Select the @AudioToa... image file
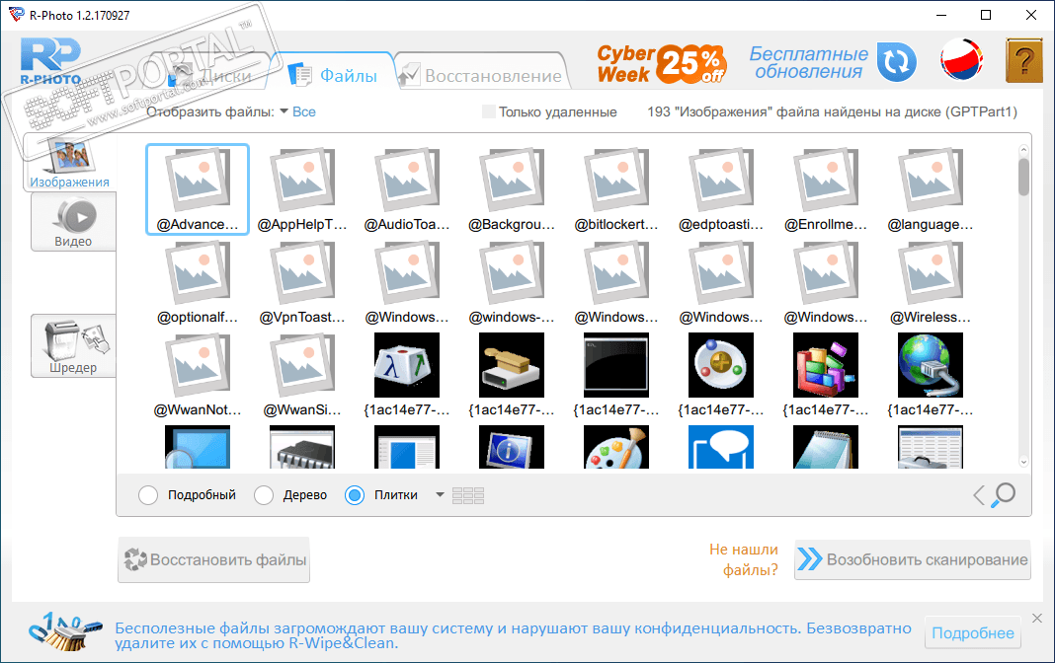 407,189
